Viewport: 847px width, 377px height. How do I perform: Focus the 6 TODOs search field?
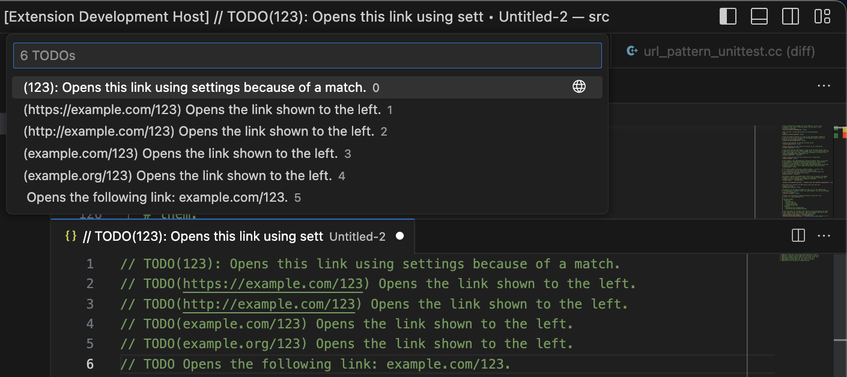click(x=307, y=55)
